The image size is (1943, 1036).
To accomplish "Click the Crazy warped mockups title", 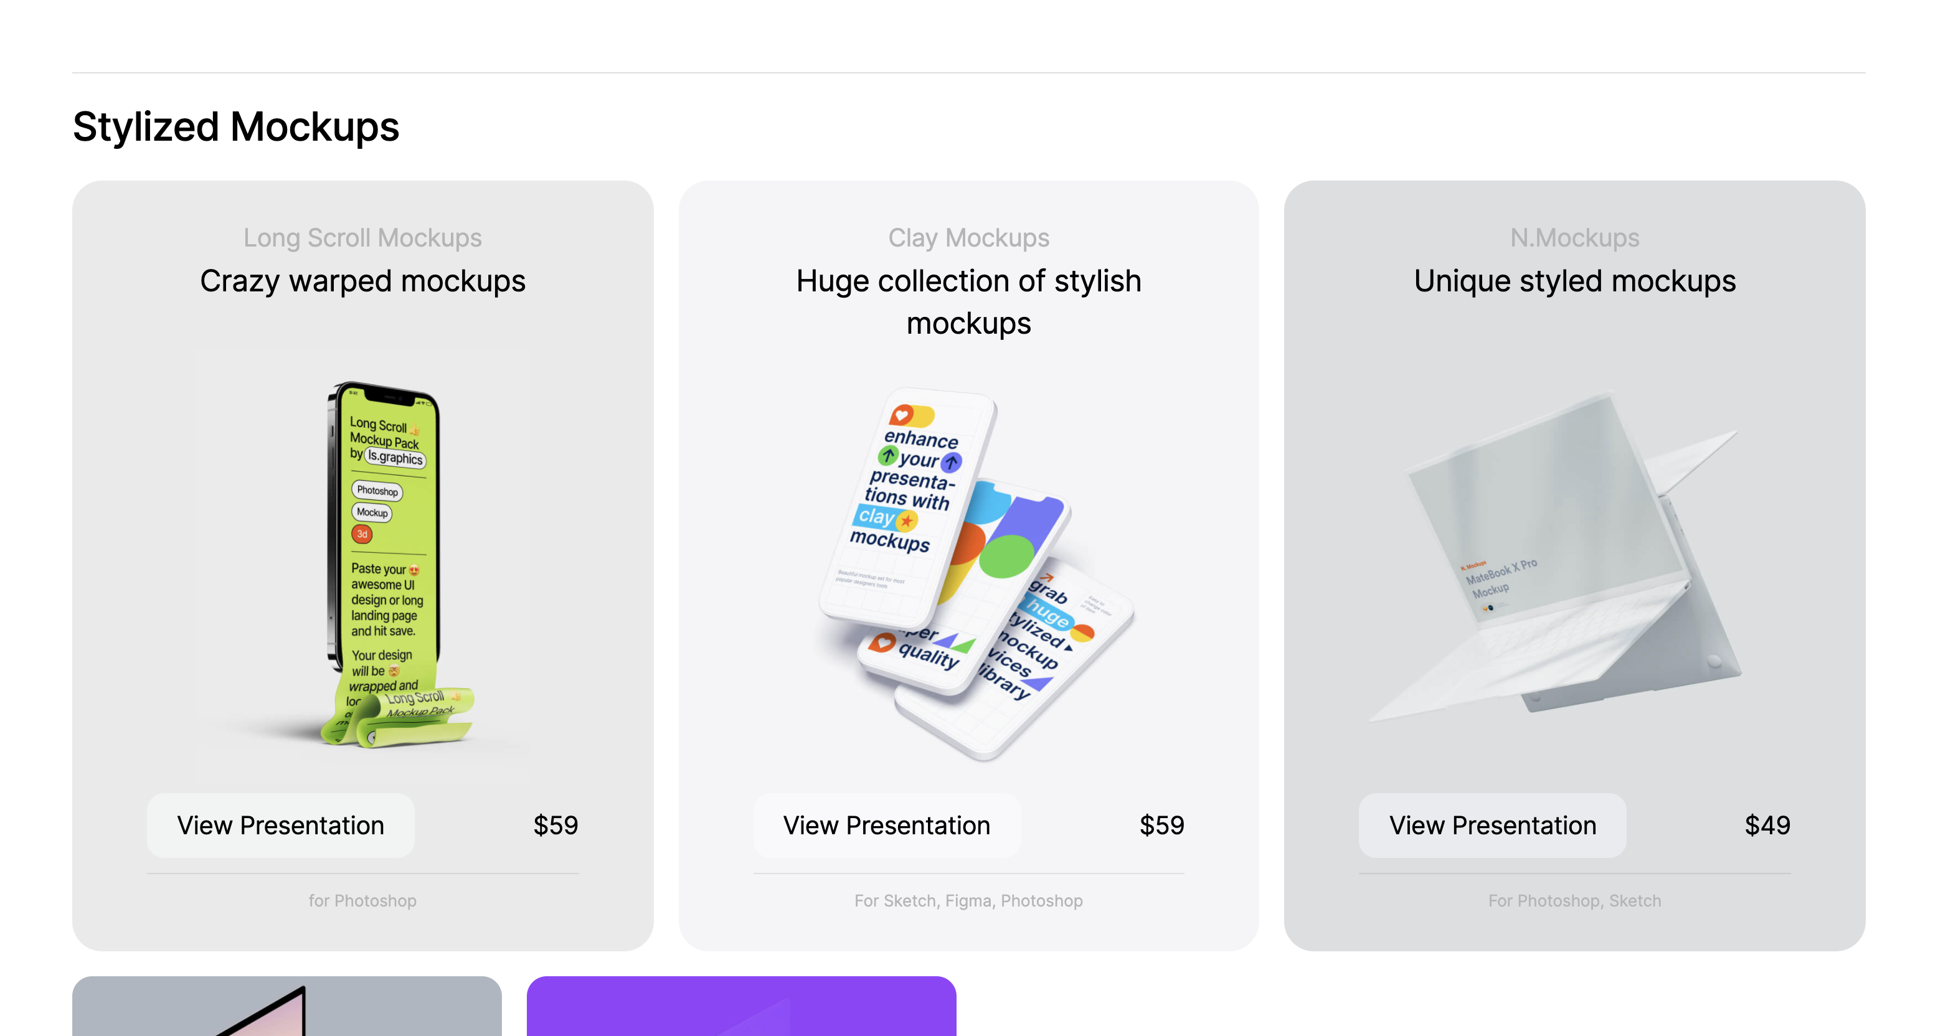I will 362,281.
